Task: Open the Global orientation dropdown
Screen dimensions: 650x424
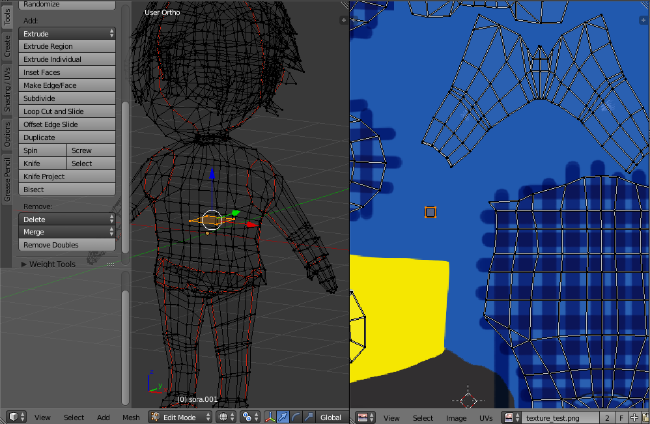Action: 331,417
